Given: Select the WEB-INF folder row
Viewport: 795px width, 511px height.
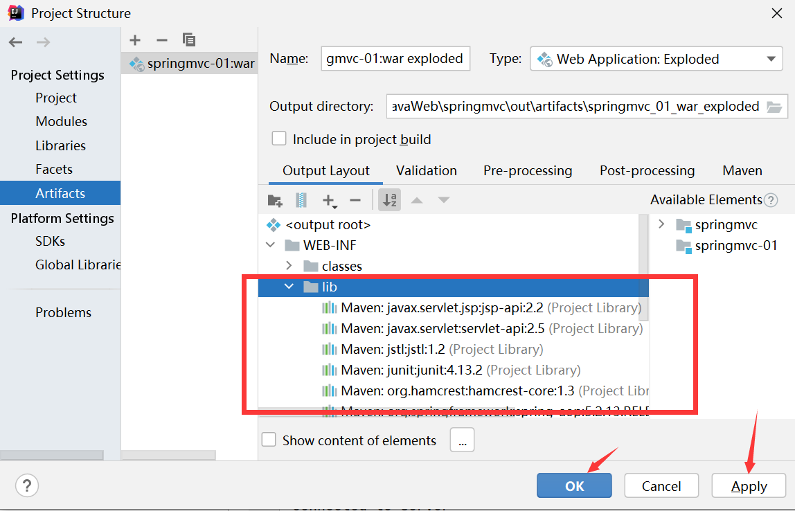Looking at the screenshot, I should [x=449, y=245].
